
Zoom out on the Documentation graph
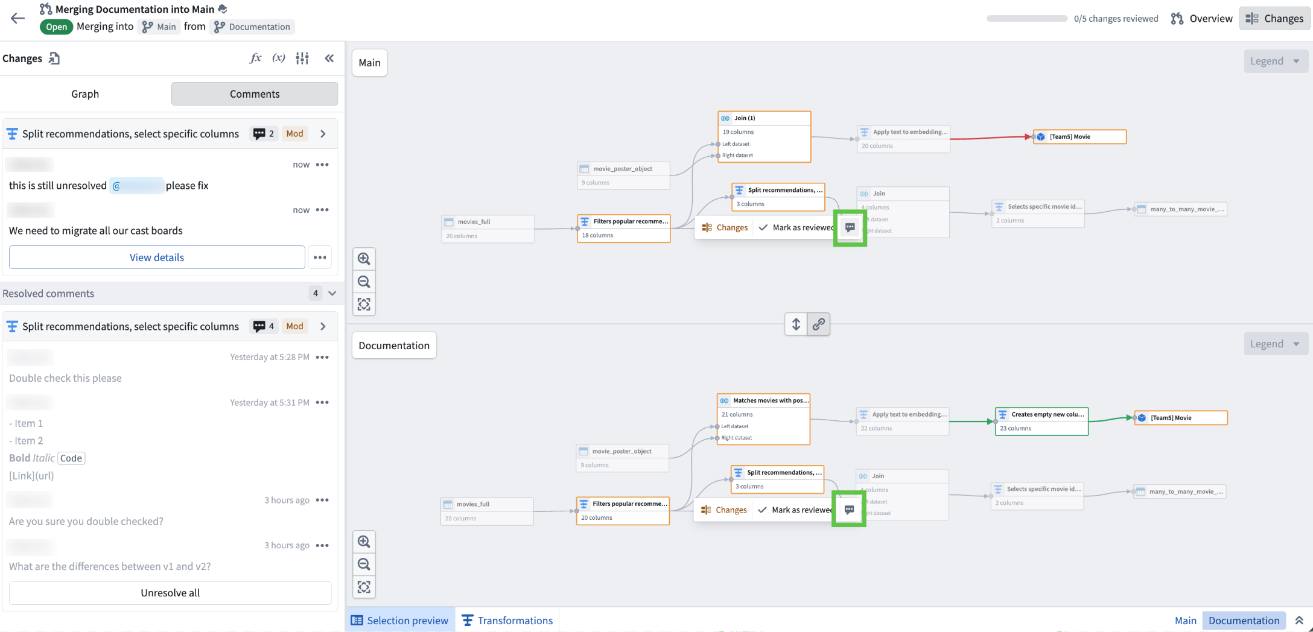click(x=364, y=564)
